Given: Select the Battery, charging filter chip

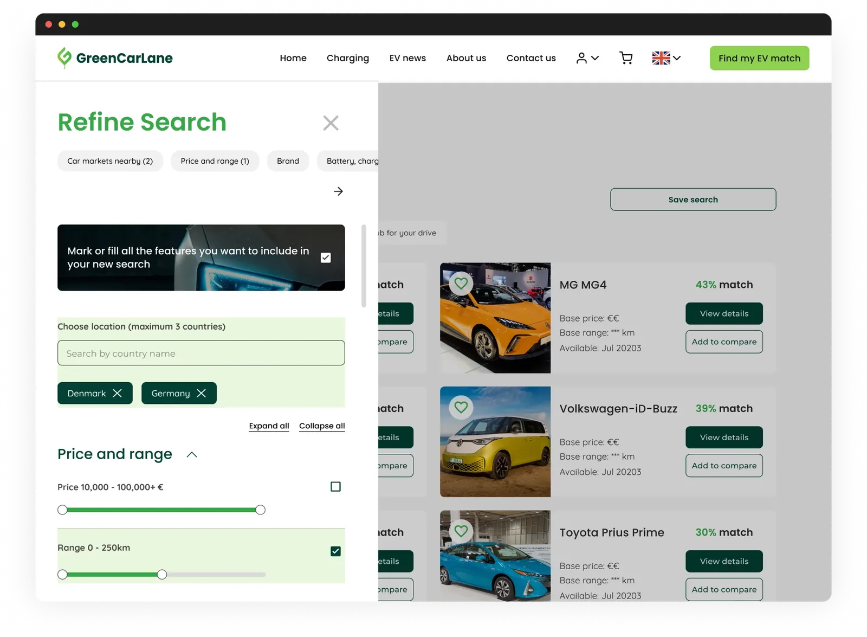Looking at the screenshot, I should tap(348, 161).
